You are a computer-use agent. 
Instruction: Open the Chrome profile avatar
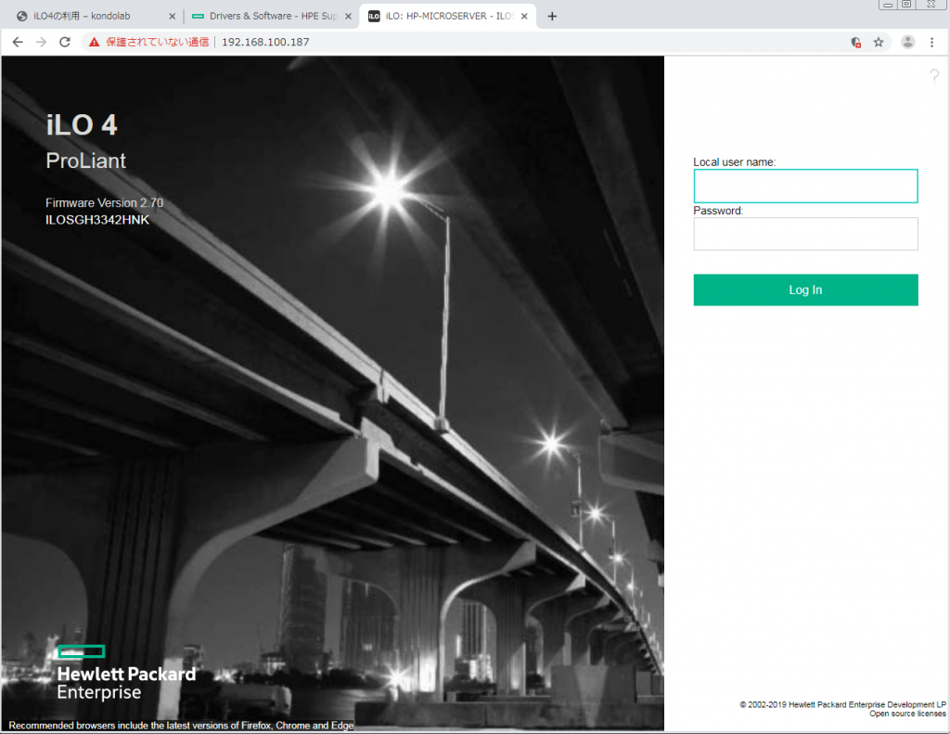coord(908,42)
